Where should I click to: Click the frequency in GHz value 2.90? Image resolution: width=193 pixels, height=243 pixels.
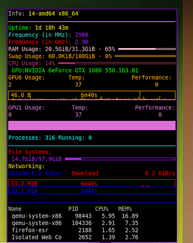click(81, 42)
